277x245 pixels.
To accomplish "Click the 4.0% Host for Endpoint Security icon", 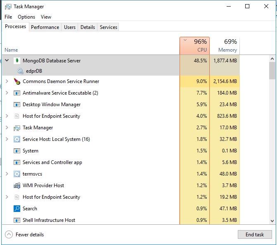I will pyautogui.click(x=17, y=116).
